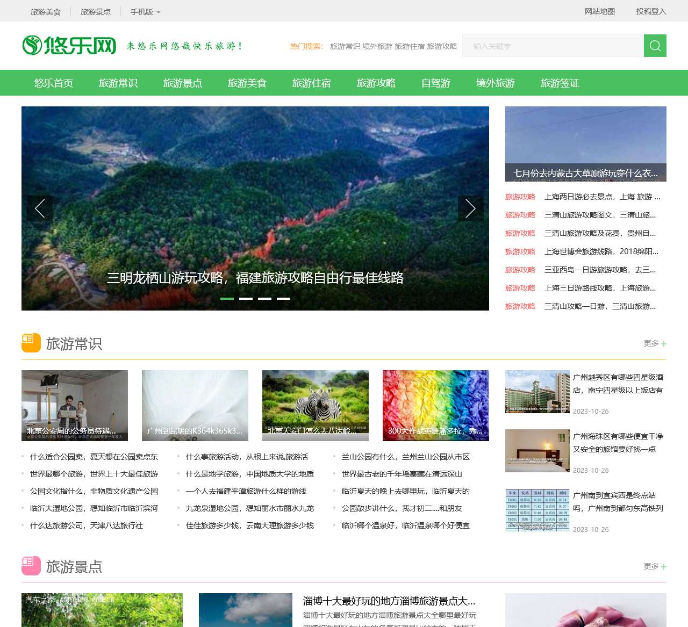
Task: Open article 三清山旅游攻略图文
Action: coord(600,215)
